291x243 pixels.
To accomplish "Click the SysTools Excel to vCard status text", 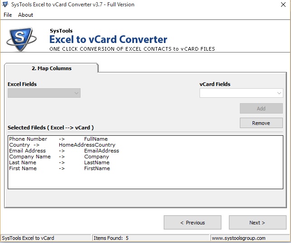I will click(x=28, y=238).
